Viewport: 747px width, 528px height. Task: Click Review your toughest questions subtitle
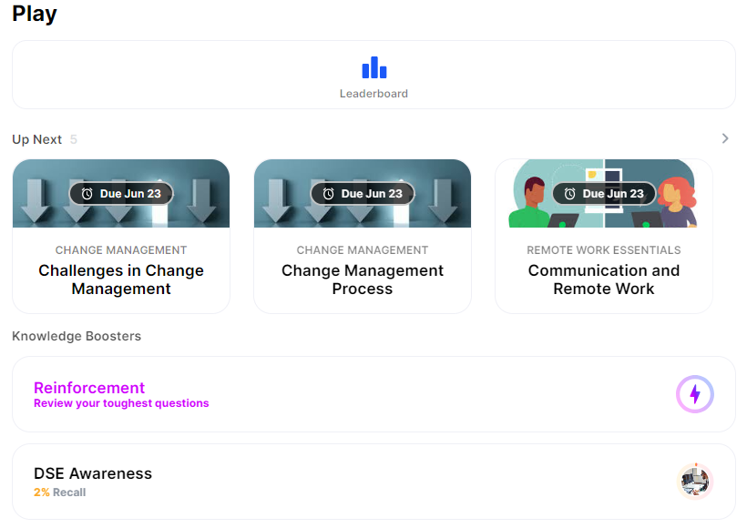(x=121, y=403)
